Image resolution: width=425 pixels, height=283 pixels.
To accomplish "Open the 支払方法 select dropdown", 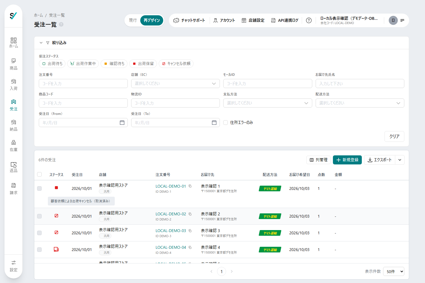I will tap(267, 103).
